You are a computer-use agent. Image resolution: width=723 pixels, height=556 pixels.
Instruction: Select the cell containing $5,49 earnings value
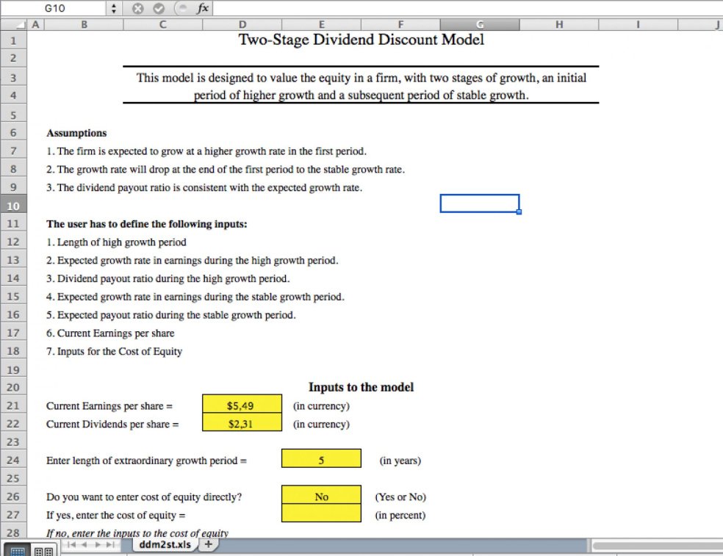[242, 405]
